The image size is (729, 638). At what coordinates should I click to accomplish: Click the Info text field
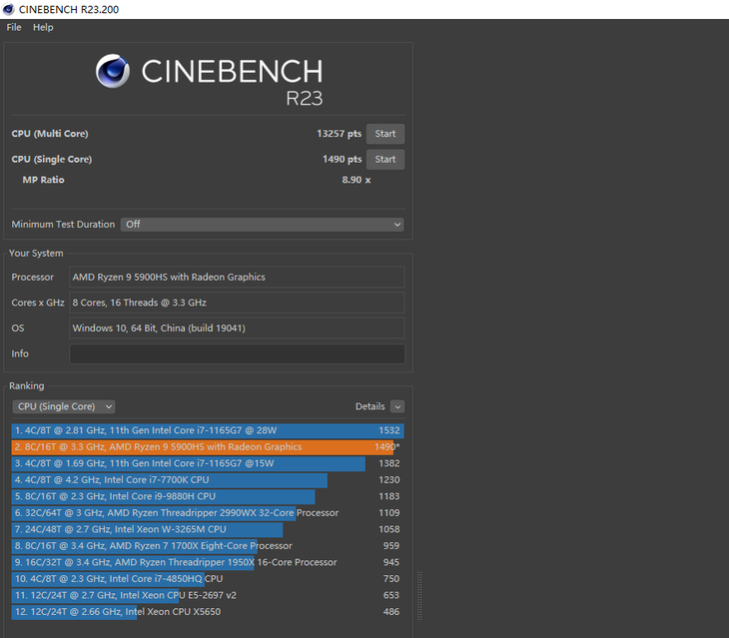[237, 354]
